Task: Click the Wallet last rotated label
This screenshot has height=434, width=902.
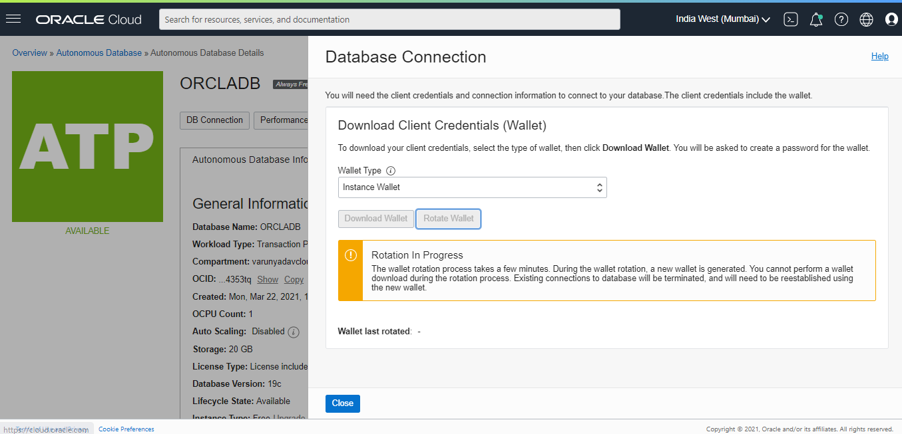Action: 375,331
